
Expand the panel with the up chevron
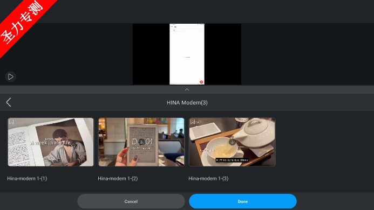(187, 89)
